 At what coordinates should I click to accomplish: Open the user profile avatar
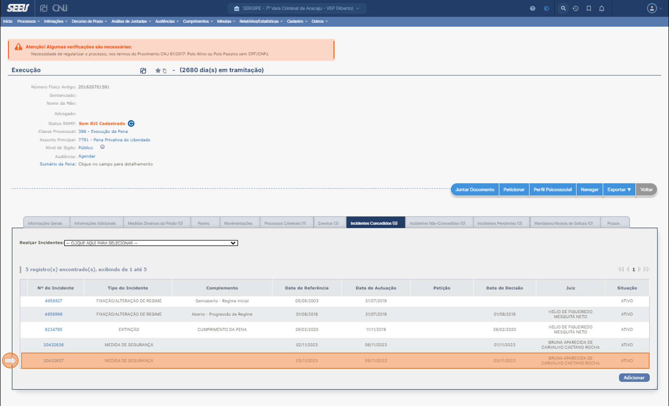pos(652,9)
